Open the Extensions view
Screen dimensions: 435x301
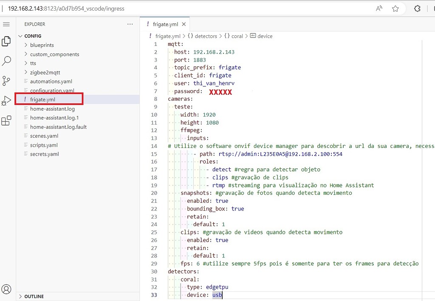(6, 121)
